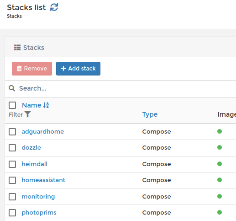Check the homeassistant stack checkbox

point(12,180)
